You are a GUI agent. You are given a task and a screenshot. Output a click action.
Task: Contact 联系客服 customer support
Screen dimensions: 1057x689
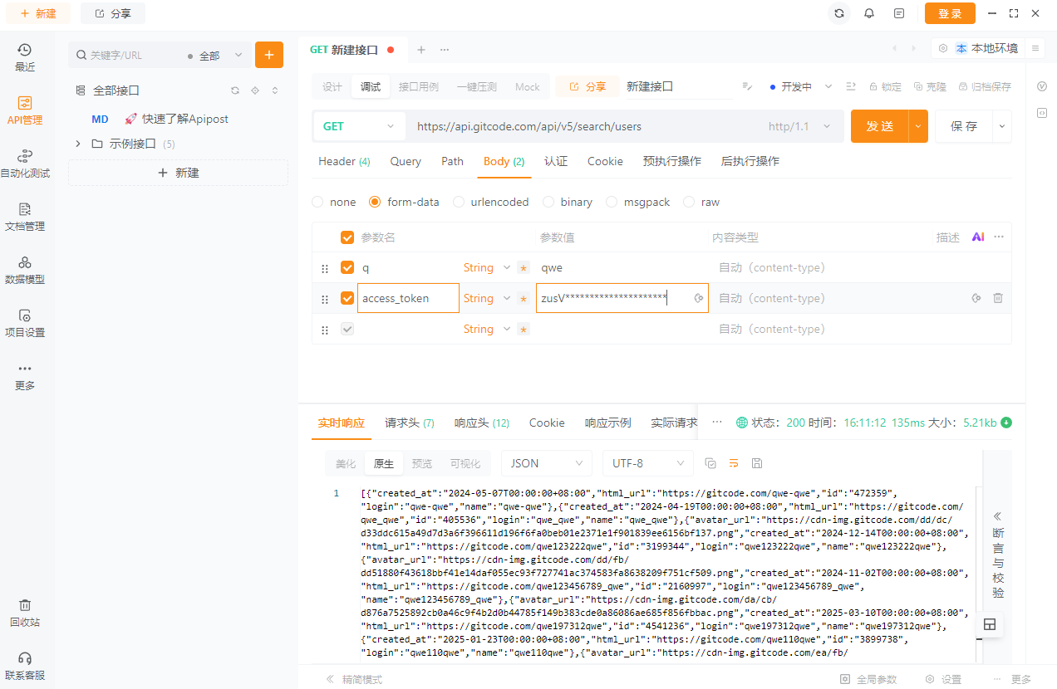tap(25, 666)
